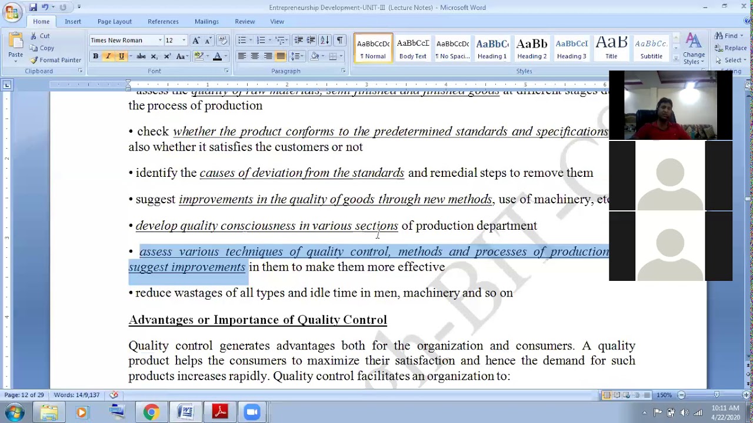The width and height of the screenshot is (753, 423).
Task: Activate Format Painter
Action: click(x=56, y=60)
